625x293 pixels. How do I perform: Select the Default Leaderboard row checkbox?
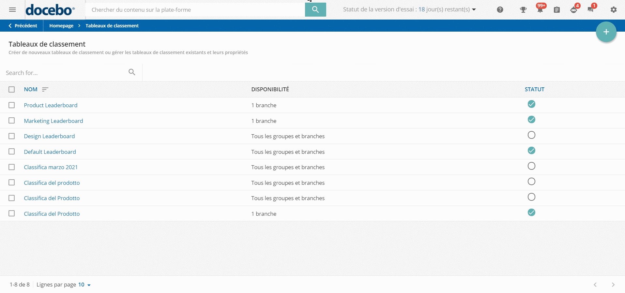click(12, 152)
